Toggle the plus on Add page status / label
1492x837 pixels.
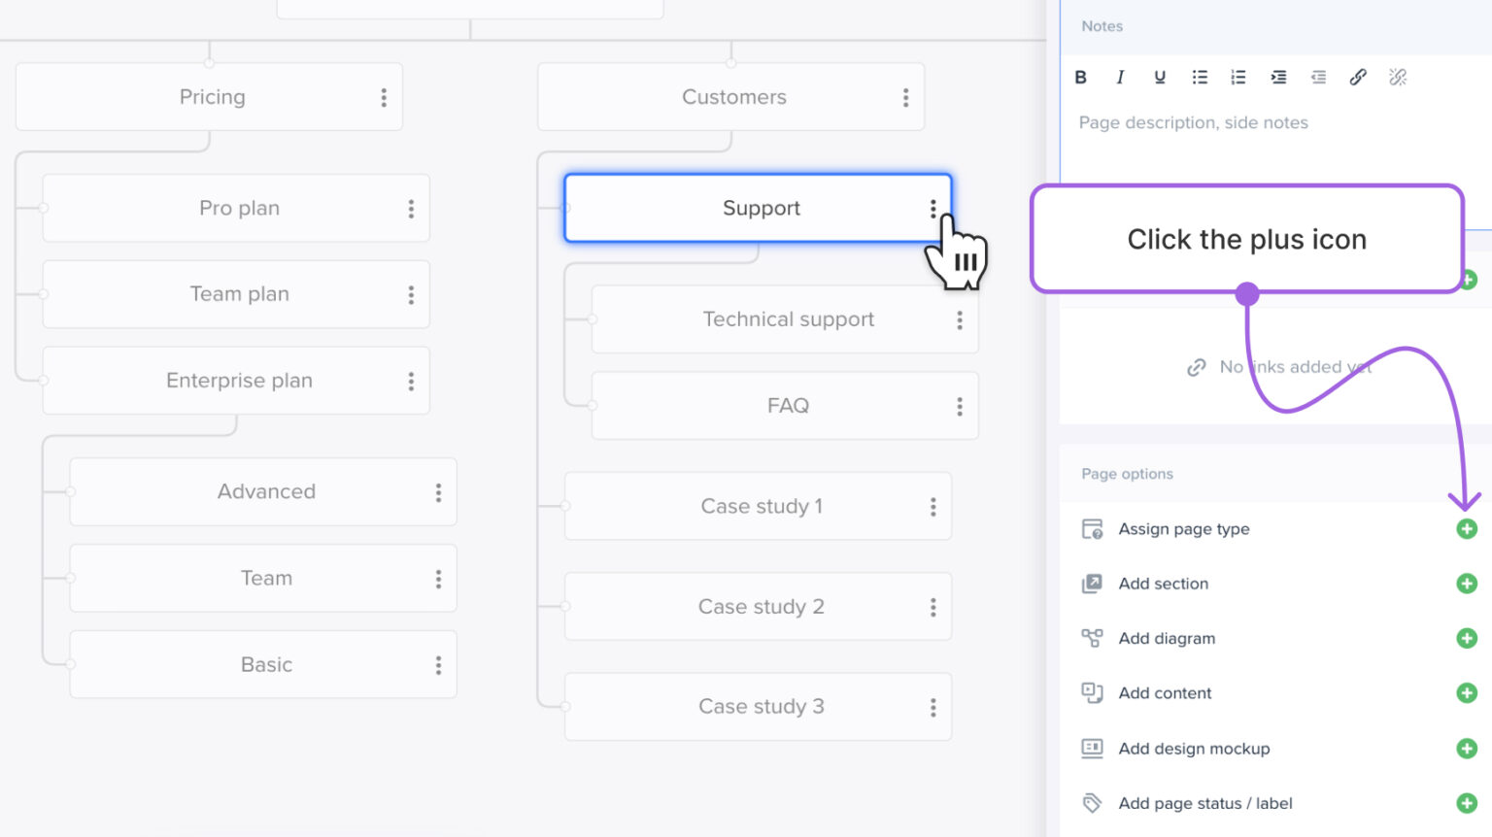[x=1466, y=803]
